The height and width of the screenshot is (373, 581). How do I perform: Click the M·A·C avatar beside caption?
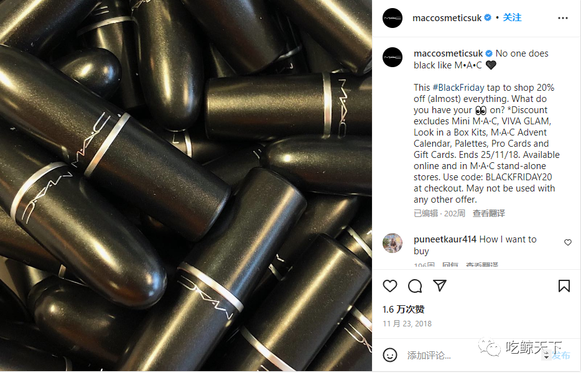[x=393, y=57]
